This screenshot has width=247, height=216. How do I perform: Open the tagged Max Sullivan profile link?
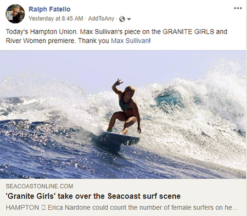click(x=130, y=41)
